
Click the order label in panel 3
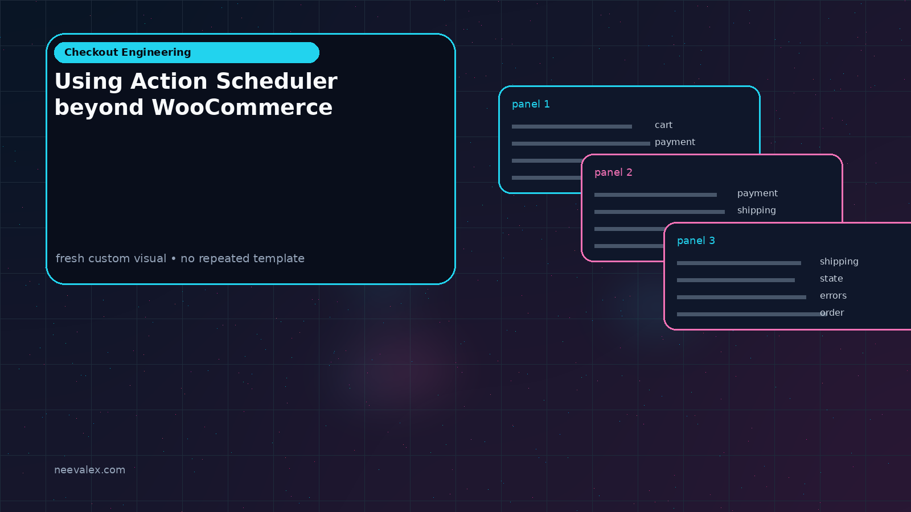[x=832, y=313]
